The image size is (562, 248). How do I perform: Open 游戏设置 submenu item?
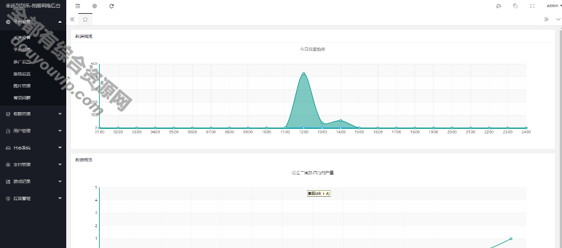click(x=22, y=74)
